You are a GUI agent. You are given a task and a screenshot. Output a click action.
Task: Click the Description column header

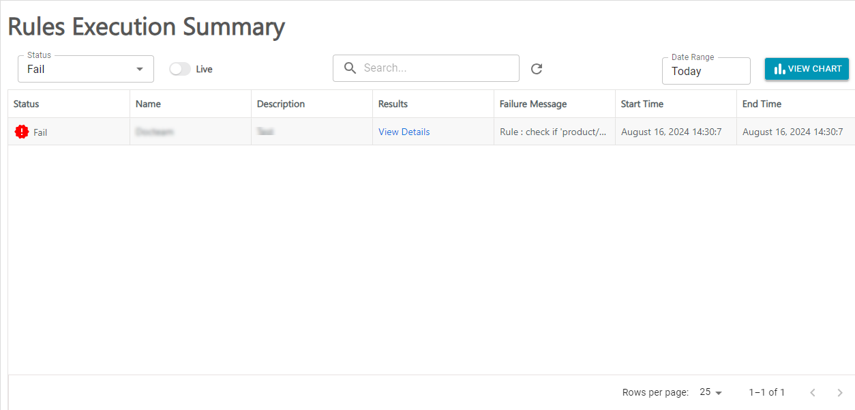[x=280, y=104]
